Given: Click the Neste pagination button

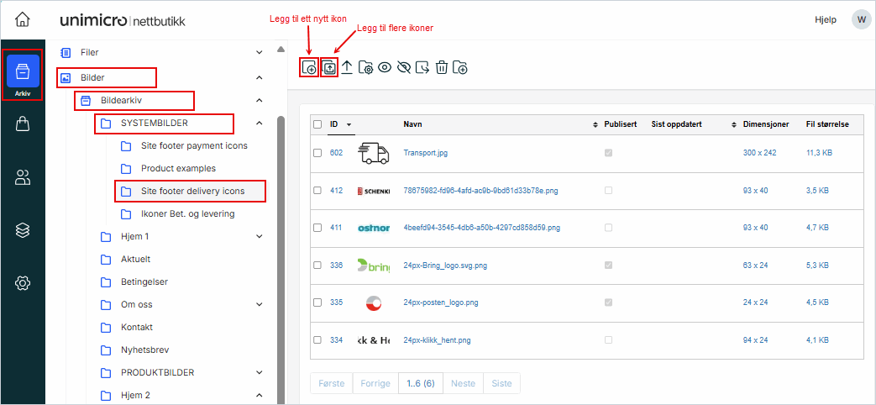Looking at the screenshot, I should coord(463,384).
